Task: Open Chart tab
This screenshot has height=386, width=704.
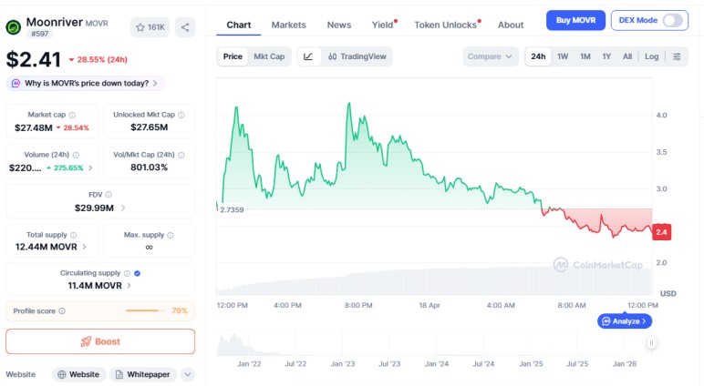Action: (x=238, y=25)
